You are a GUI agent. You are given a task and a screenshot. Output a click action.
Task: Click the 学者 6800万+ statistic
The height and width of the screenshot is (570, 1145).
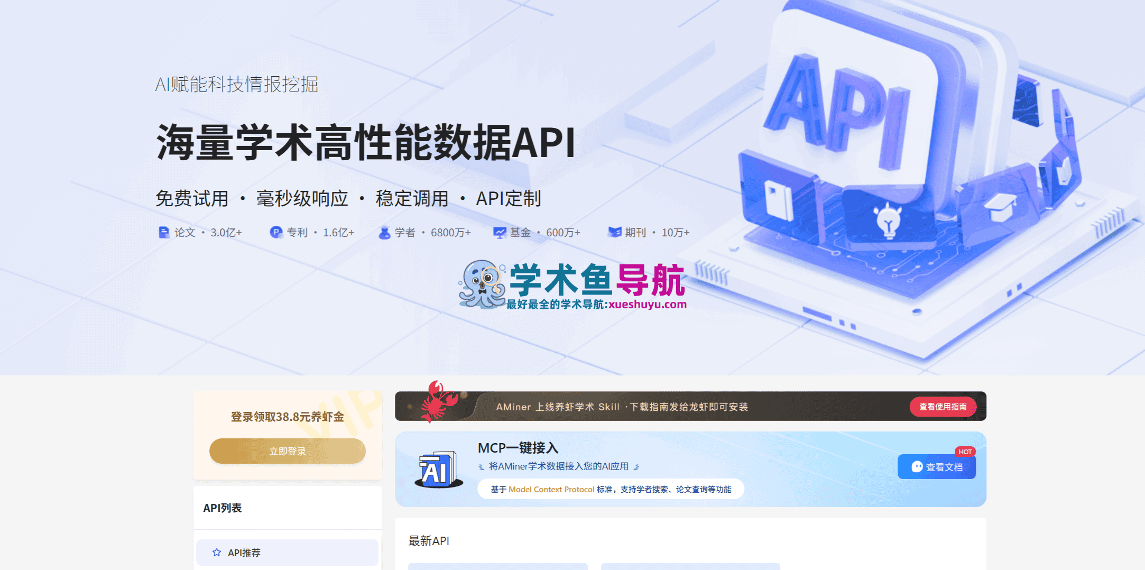424,233
